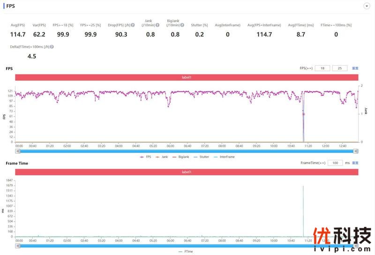Toggle the Jank series in chart legend

click(162, 157)
